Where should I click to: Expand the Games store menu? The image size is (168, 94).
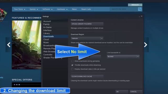tap(34, 9)
